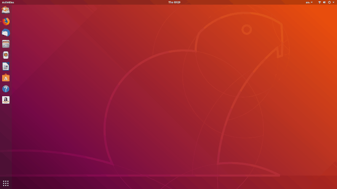Open Ubuntu Software store

point(6,78)
